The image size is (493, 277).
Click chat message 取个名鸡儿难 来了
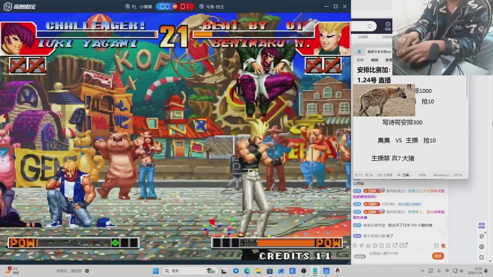pyautogui.click(x=378, y=236)
